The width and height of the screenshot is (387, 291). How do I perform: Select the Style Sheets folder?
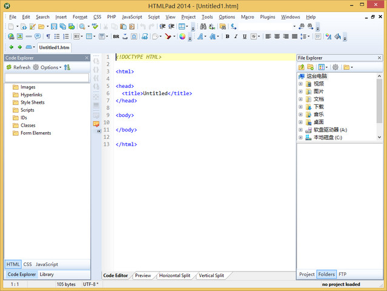(x=32, y=102)
